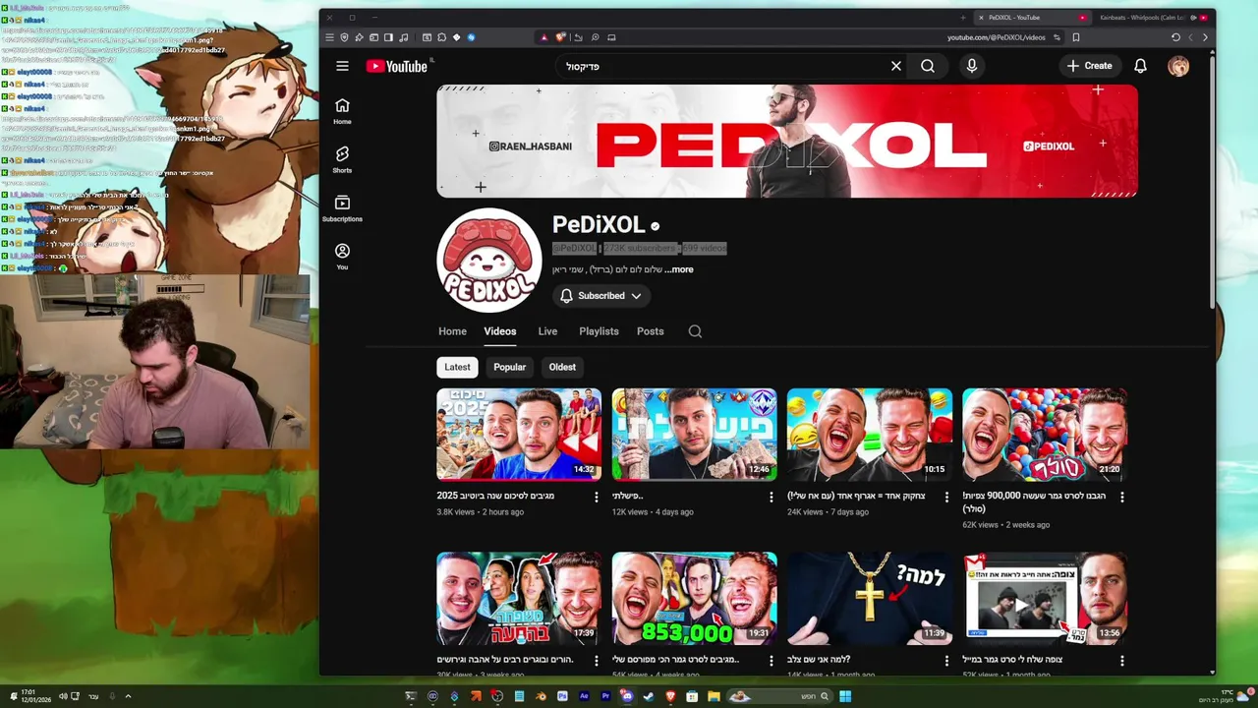The image size is (1258, 708).
Task: Open the Brave Shields icon in the toolbar
Action: 560,37
